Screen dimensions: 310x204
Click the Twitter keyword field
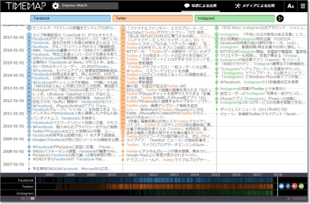pos(152,18)
